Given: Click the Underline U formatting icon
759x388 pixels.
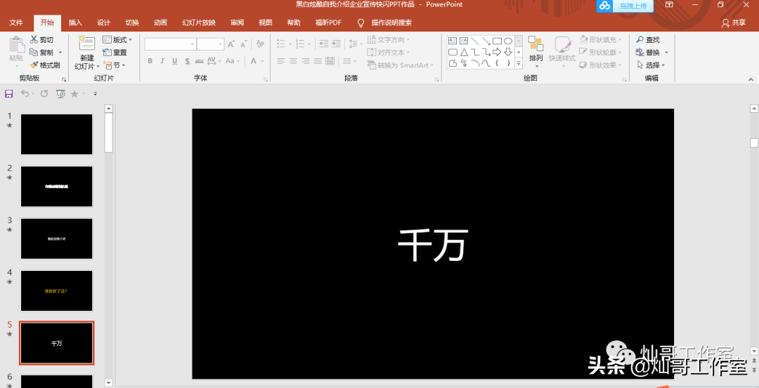Looking at the screenshot, I should pos(174,61).
